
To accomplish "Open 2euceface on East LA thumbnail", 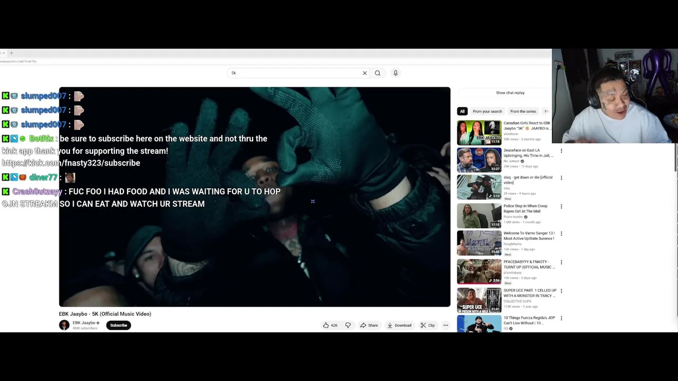I will tap(479, 160).
